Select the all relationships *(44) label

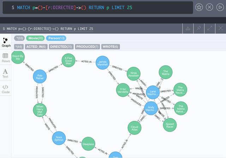click(x=19, y=47)
